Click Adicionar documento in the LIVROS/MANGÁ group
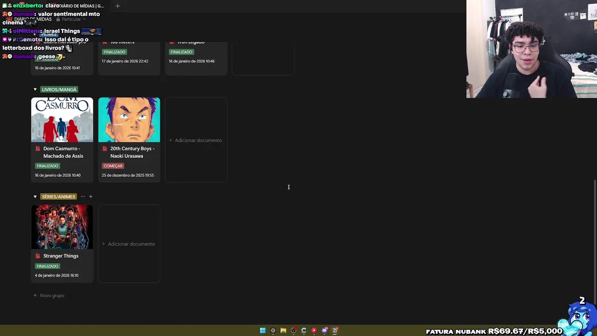The height and width of the screenshot is (336, 597). click(x=196, y=140)
